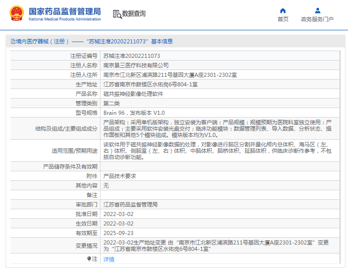
Task: Open the 详情 link
Action: [109, 259]
